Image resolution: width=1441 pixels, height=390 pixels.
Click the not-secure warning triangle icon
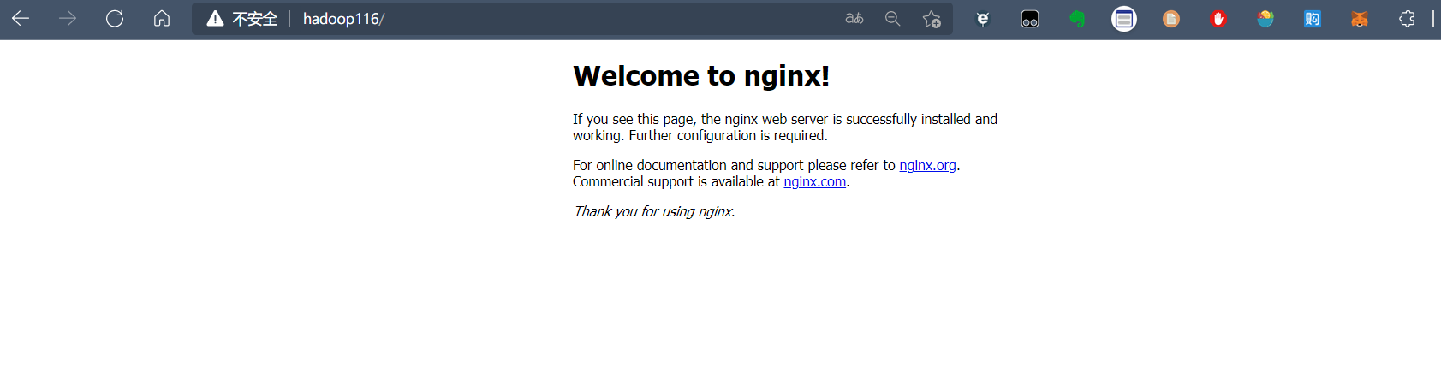[x=215, y=19]
